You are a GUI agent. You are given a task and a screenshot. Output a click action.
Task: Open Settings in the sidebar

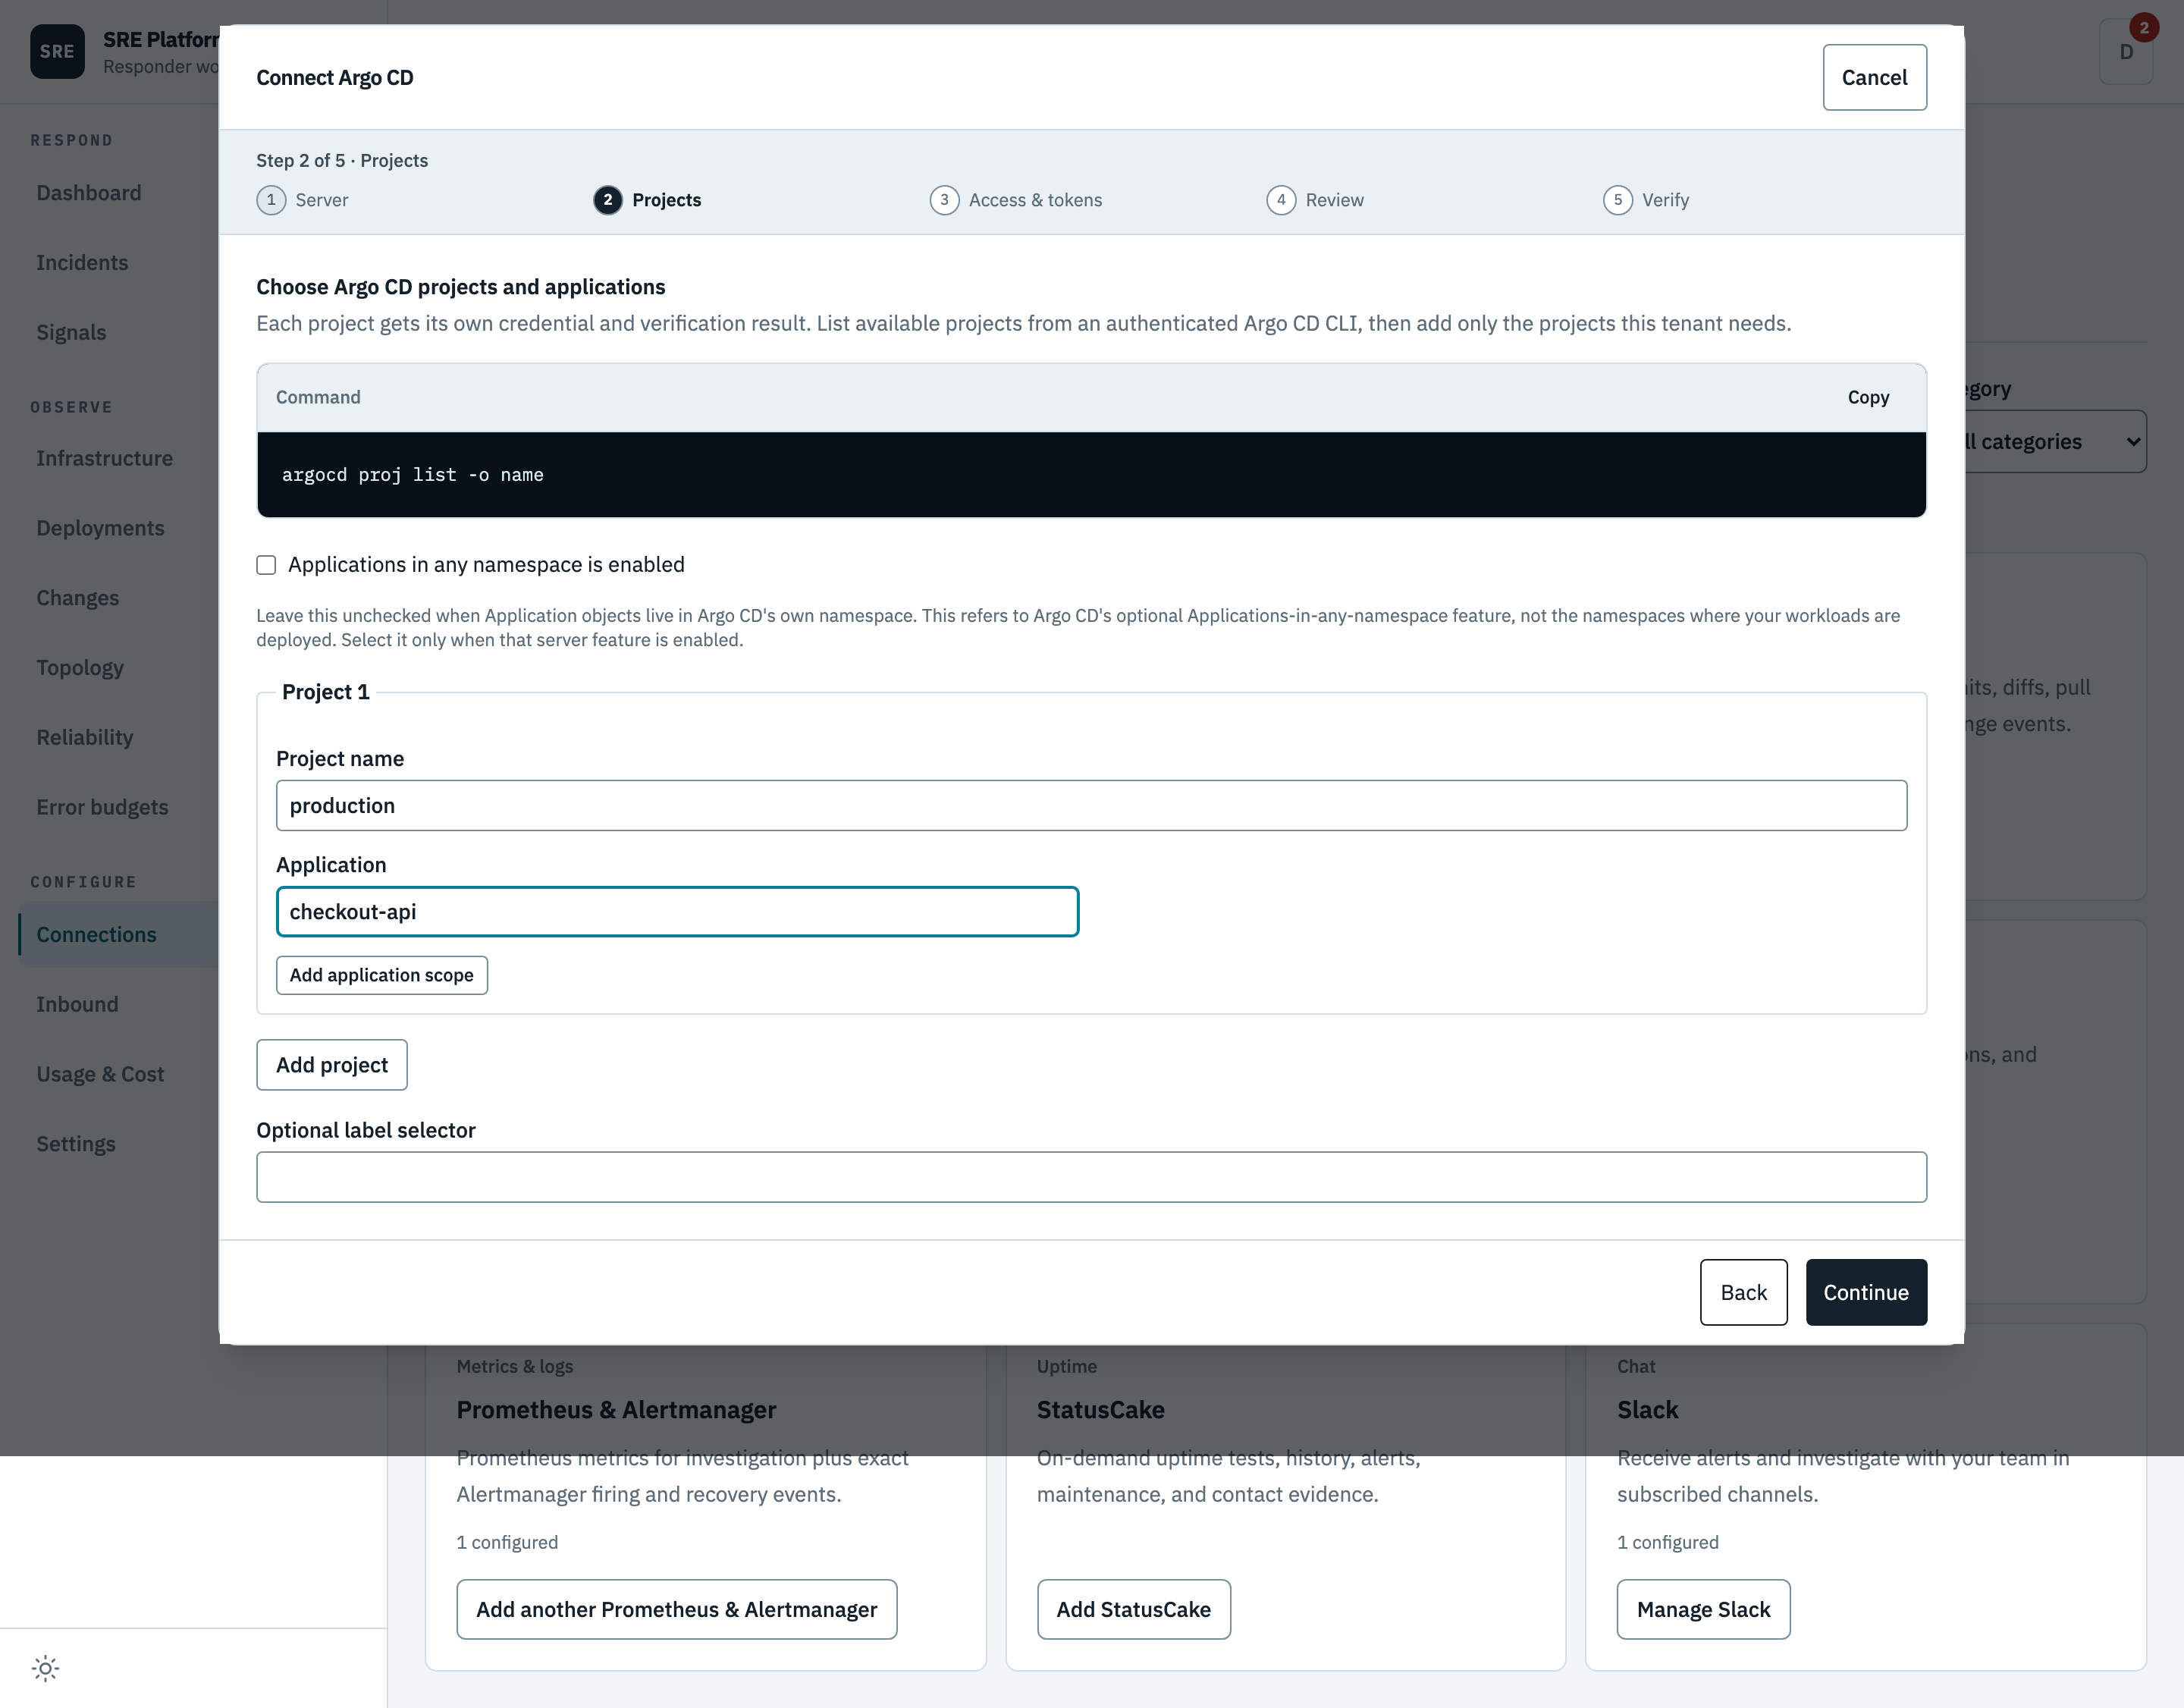click(76, 1145)
